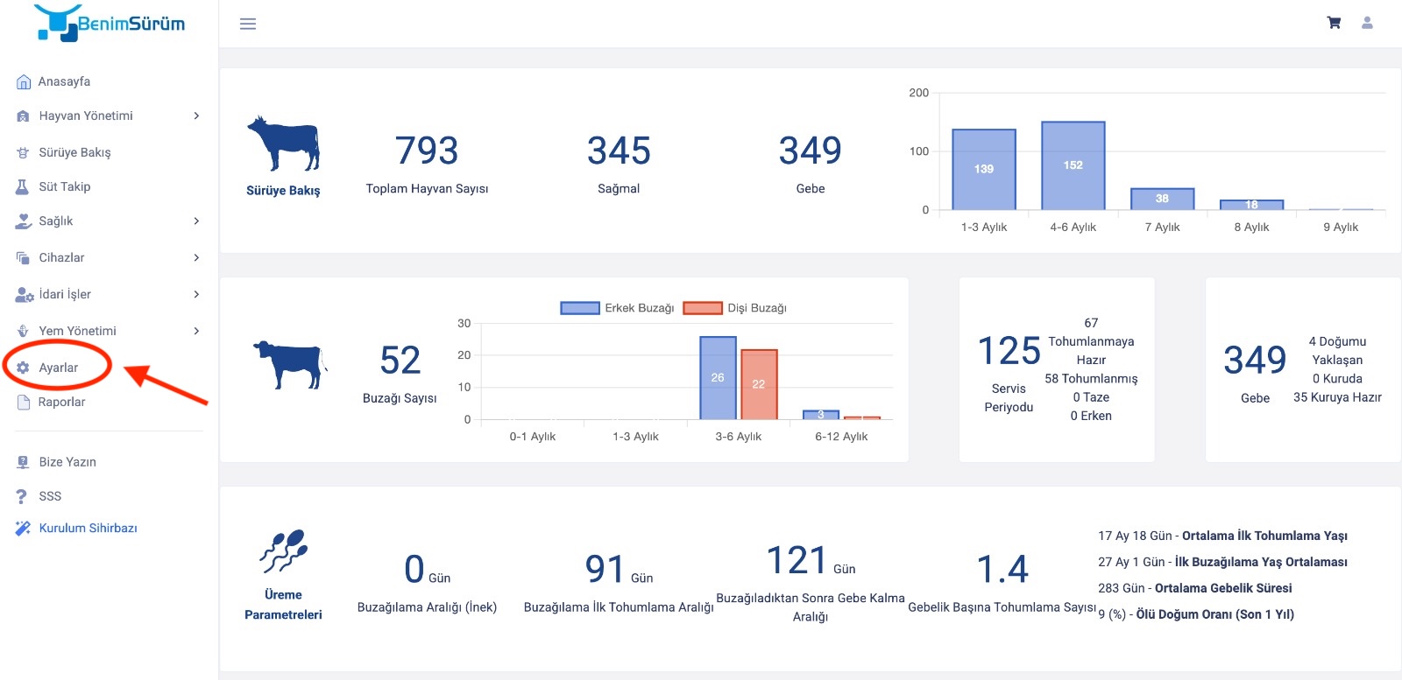This screenshot has height=680, width=1402.
Task: Expand the Sağlık menu chevron
Action: pyautogui.click(x=196, y=221)
